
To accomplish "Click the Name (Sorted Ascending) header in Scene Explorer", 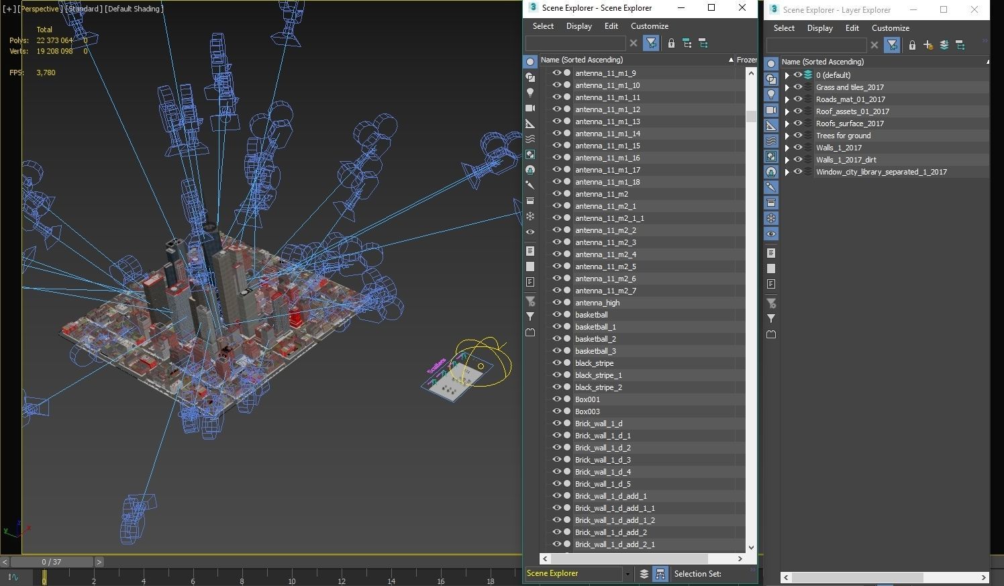I will coord(582,60).
